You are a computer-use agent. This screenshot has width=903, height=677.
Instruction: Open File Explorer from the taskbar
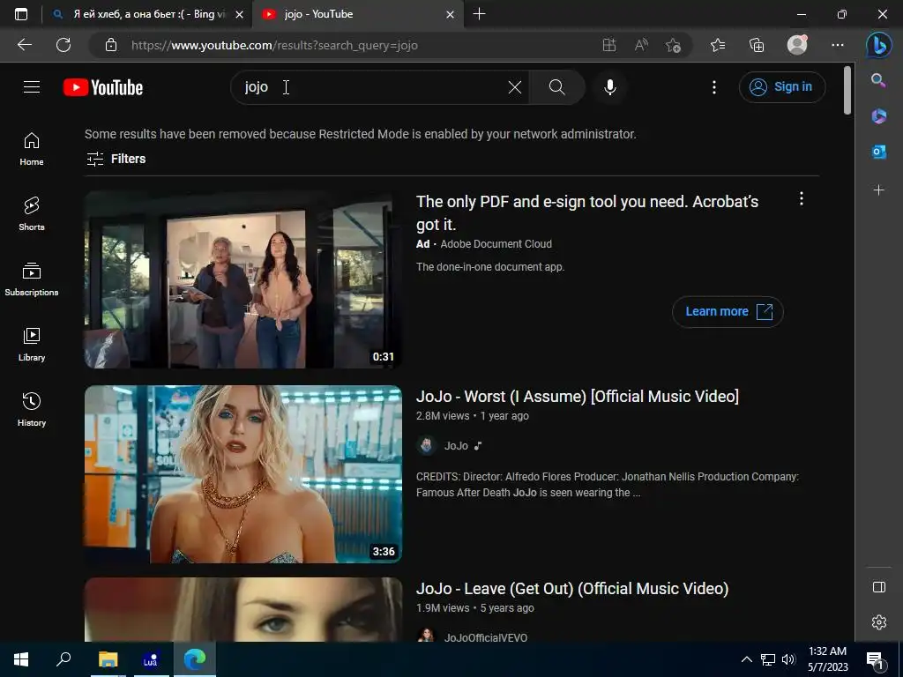(108, 659)
